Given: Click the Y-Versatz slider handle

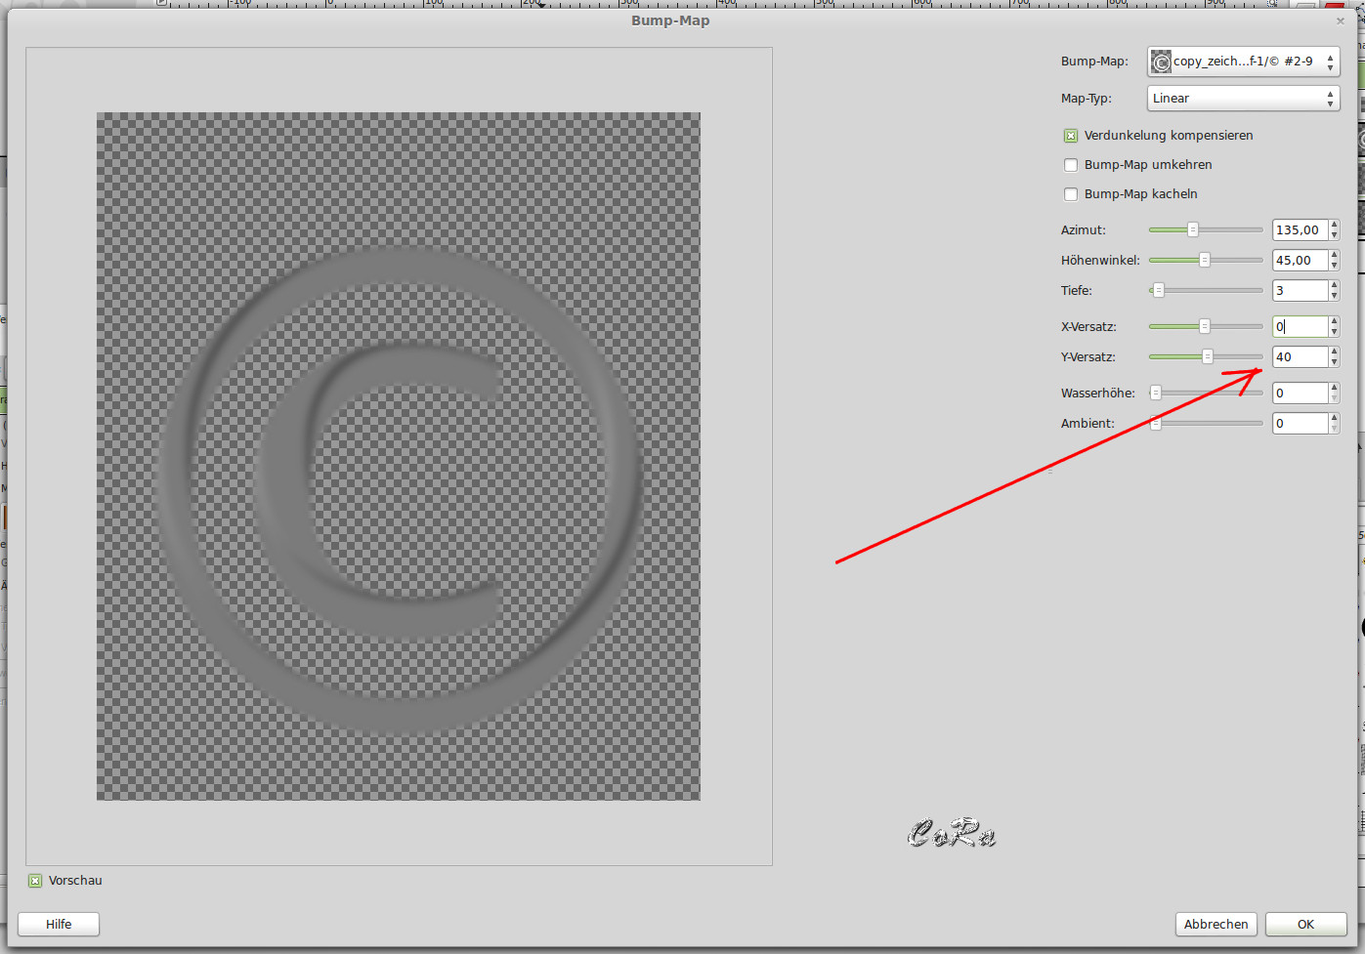Looking at the screenshot, I should click(1208, 357).
